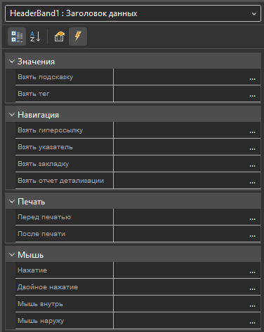
Task: Select the Нажатие event label
Action: pos(32,270)
